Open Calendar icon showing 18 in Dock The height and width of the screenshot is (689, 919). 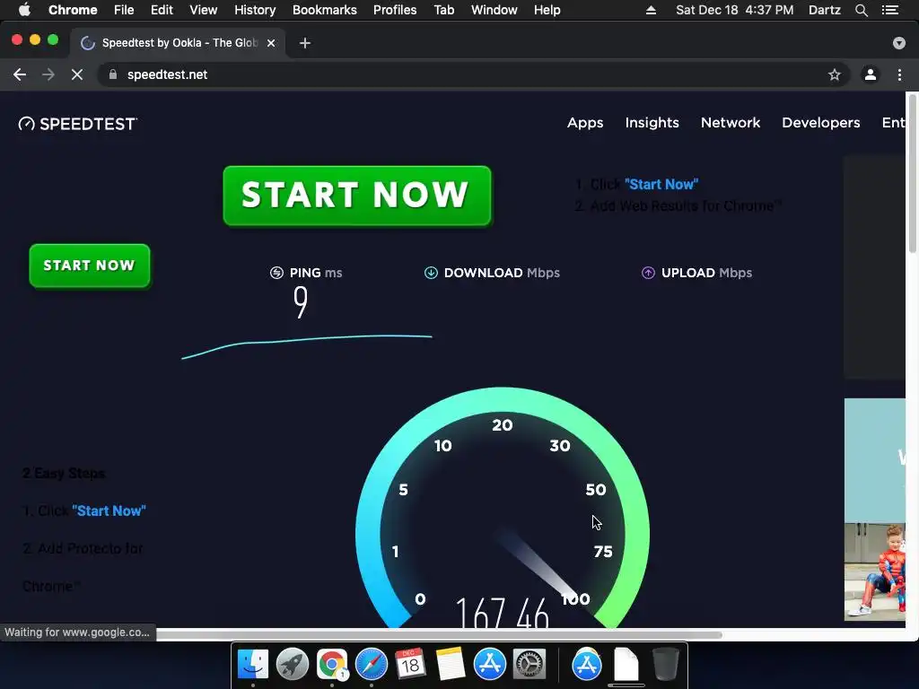pos(410,665)
